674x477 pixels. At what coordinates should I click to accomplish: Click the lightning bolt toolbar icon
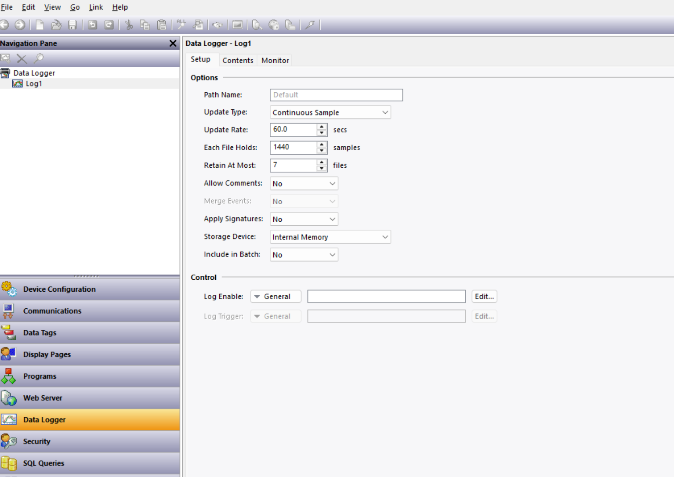(x=310, y=25)
